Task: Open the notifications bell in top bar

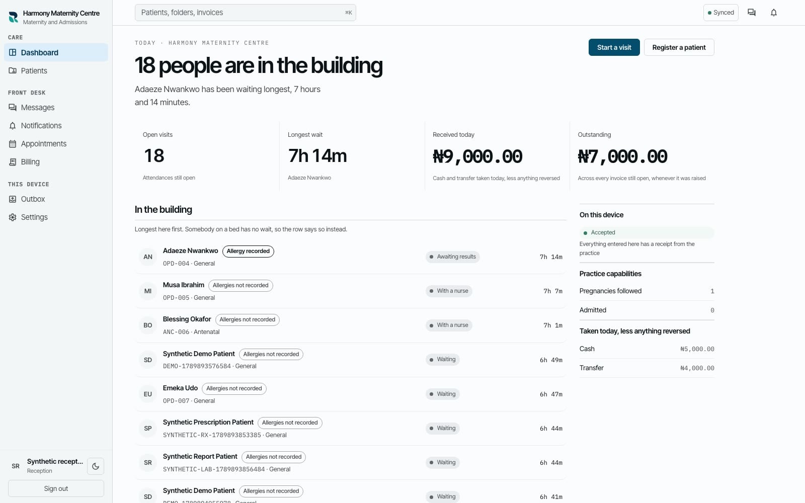Action: (774, 13)
